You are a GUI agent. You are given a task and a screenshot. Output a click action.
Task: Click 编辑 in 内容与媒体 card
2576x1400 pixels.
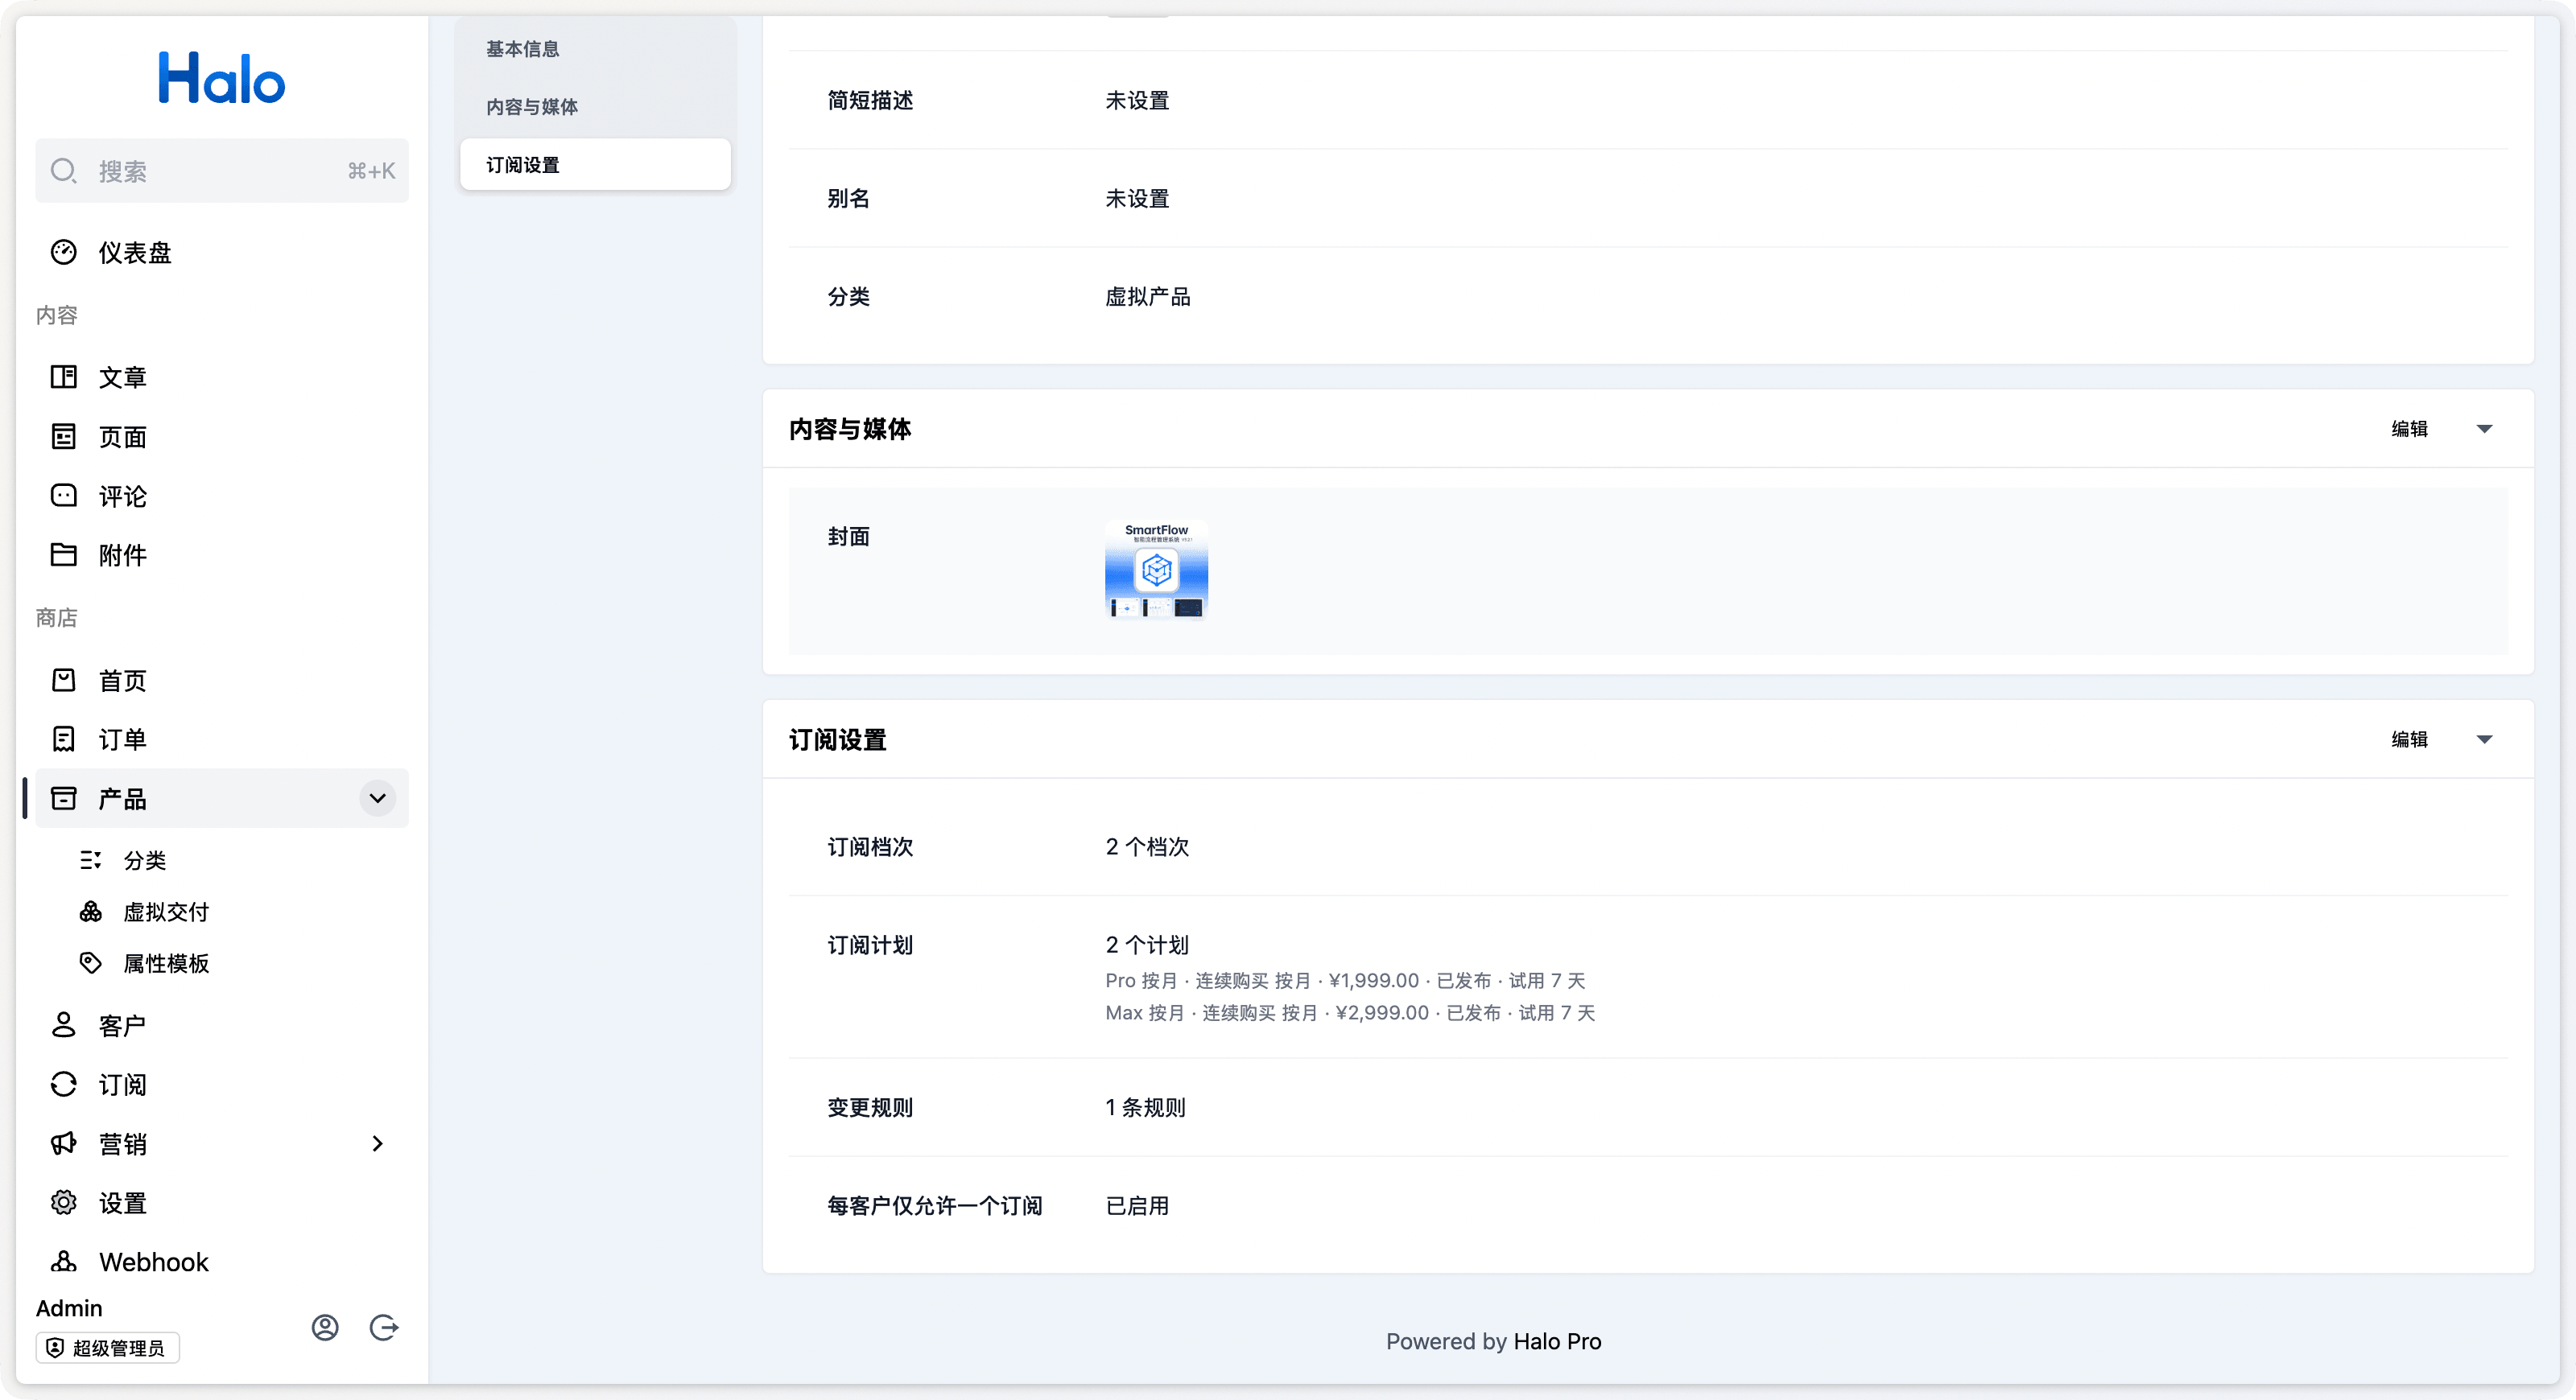tap(2409, 429)
